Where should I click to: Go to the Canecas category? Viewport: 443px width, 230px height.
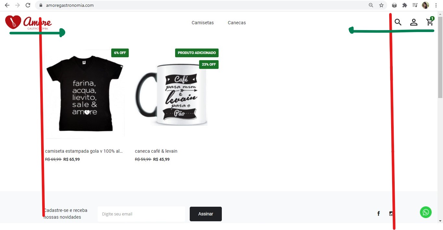click(237, 23)
